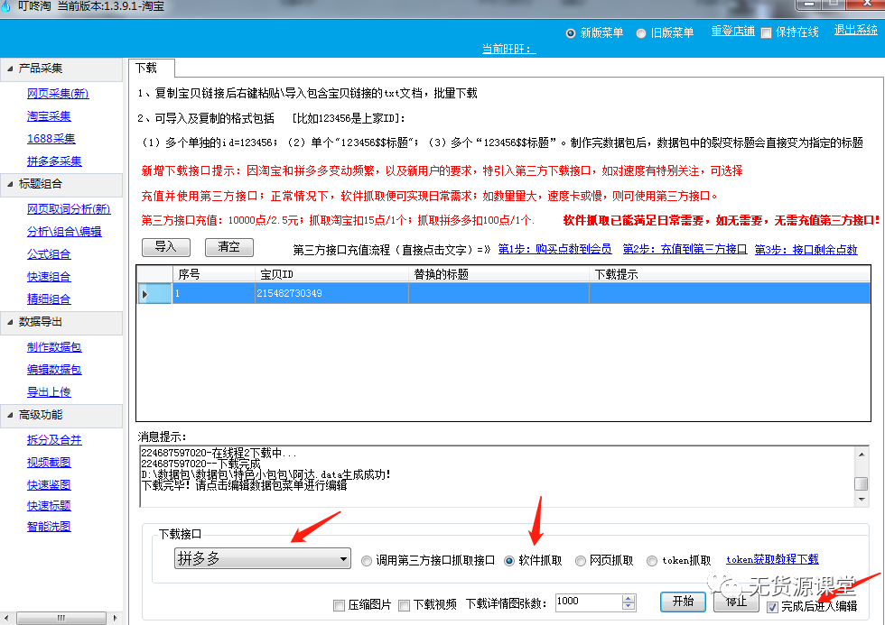Open the 视频截图 tool
The image size is (885, 625).
click(x=49, y=463)
